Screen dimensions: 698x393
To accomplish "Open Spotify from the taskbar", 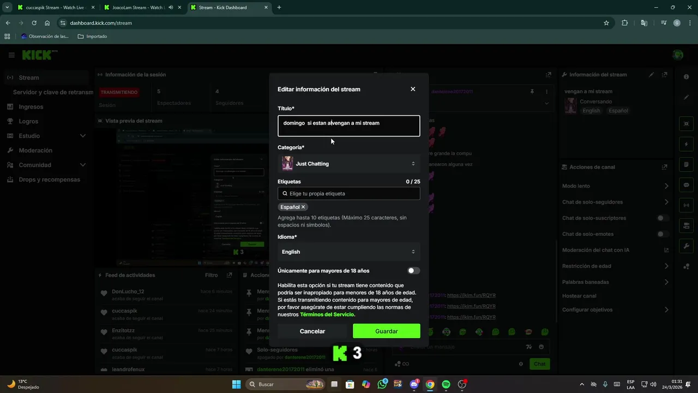I will coord(446,384).
